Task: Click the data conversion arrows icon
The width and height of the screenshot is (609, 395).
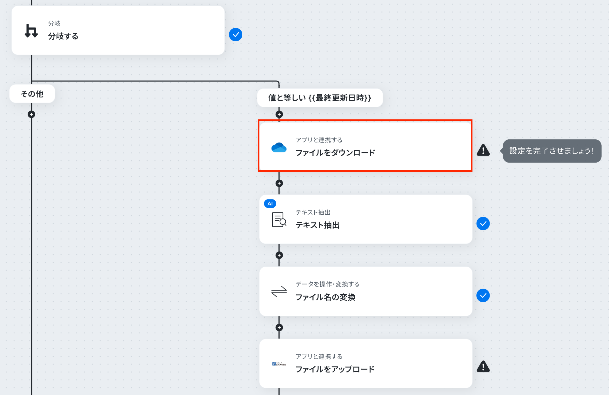Action: [279, 291]
